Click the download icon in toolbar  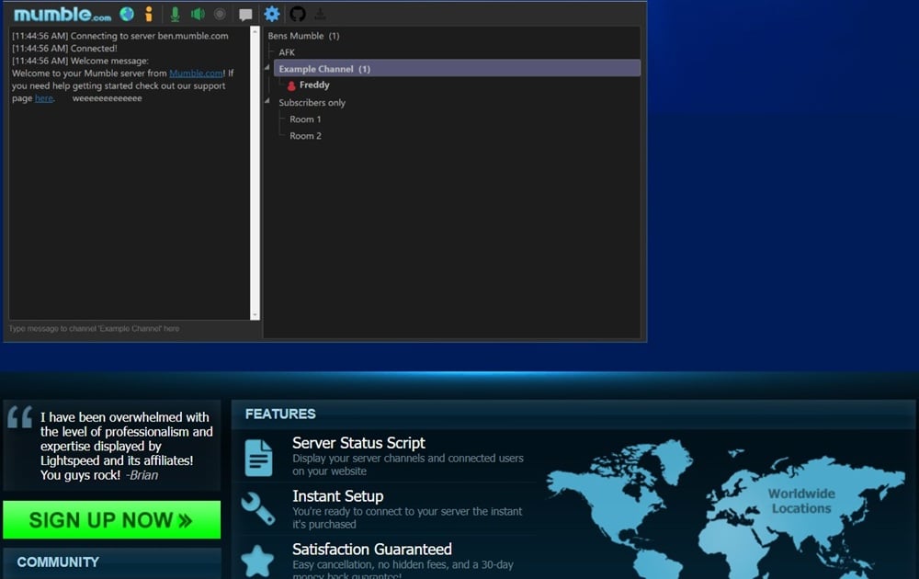click(x=320, y=14)
